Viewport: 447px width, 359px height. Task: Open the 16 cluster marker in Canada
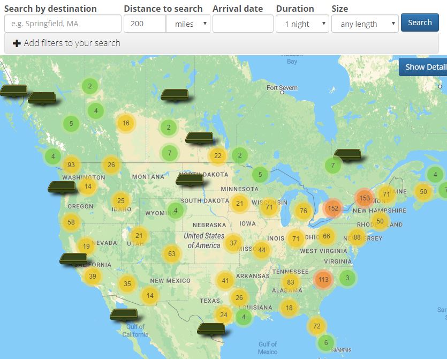click(126, 123)
